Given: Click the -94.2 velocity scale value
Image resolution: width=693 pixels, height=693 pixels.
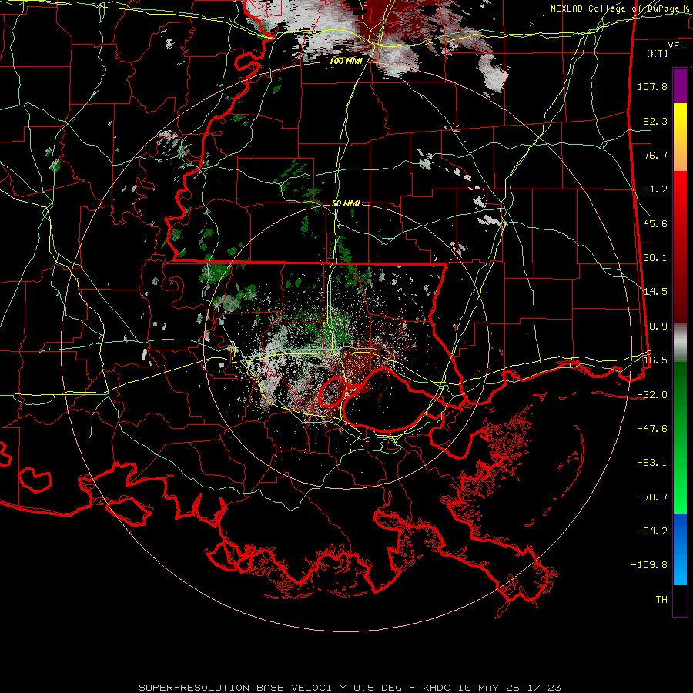Looking at the screenshot, I should tap(652, 531).
